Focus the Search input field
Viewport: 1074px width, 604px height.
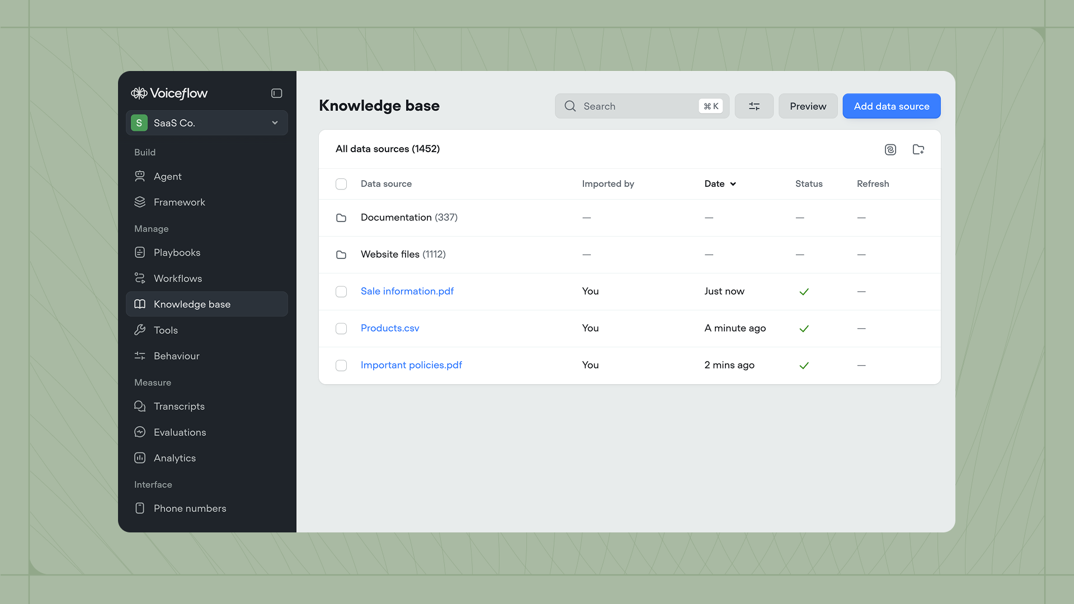point(638,106)
